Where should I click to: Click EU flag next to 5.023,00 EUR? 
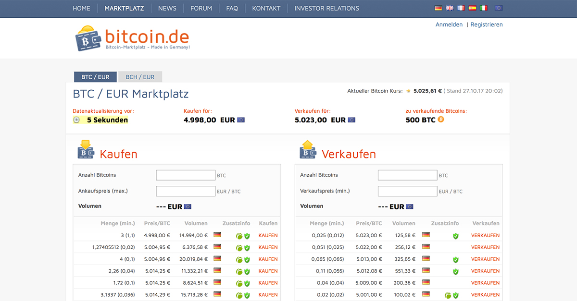351,120
